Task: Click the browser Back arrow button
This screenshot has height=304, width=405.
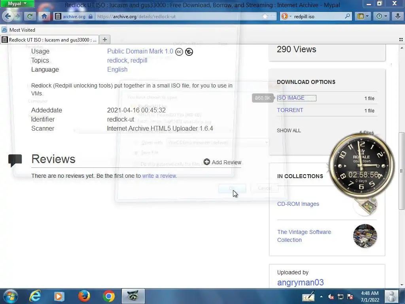Action: 8,16
